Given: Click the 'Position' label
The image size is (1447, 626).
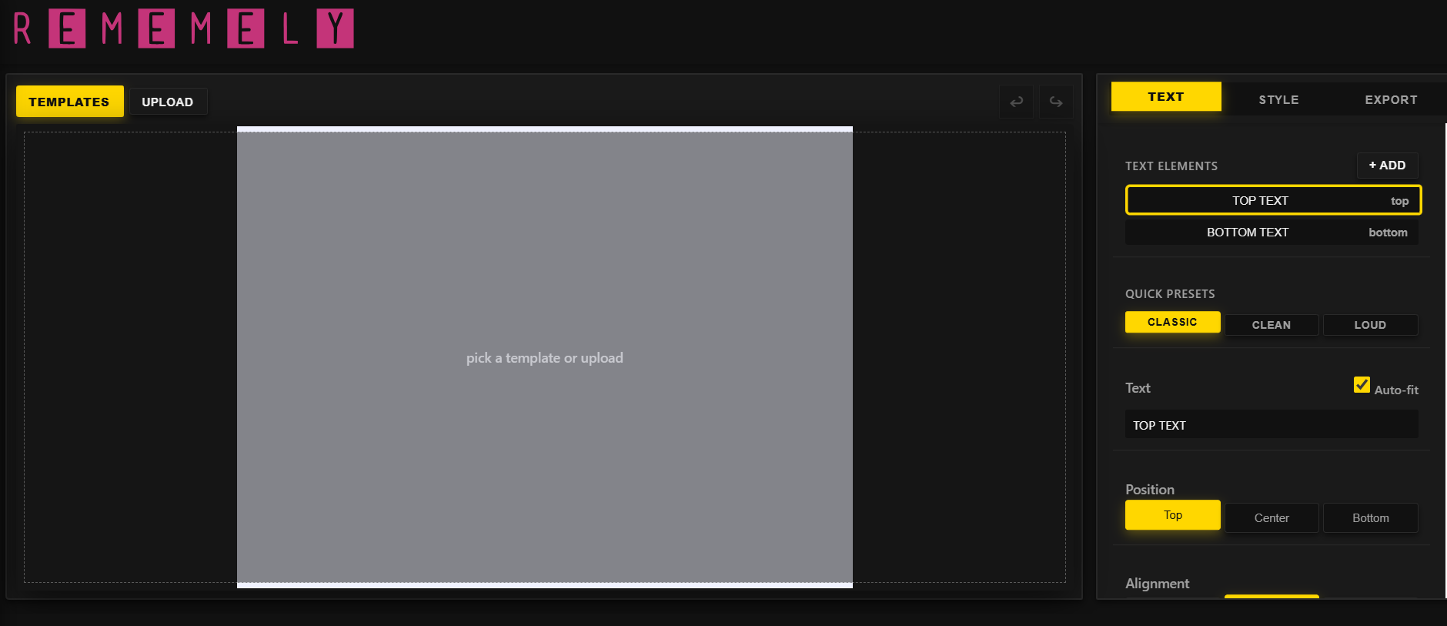Looking at the screenshot, I should tap(1150, 490).
